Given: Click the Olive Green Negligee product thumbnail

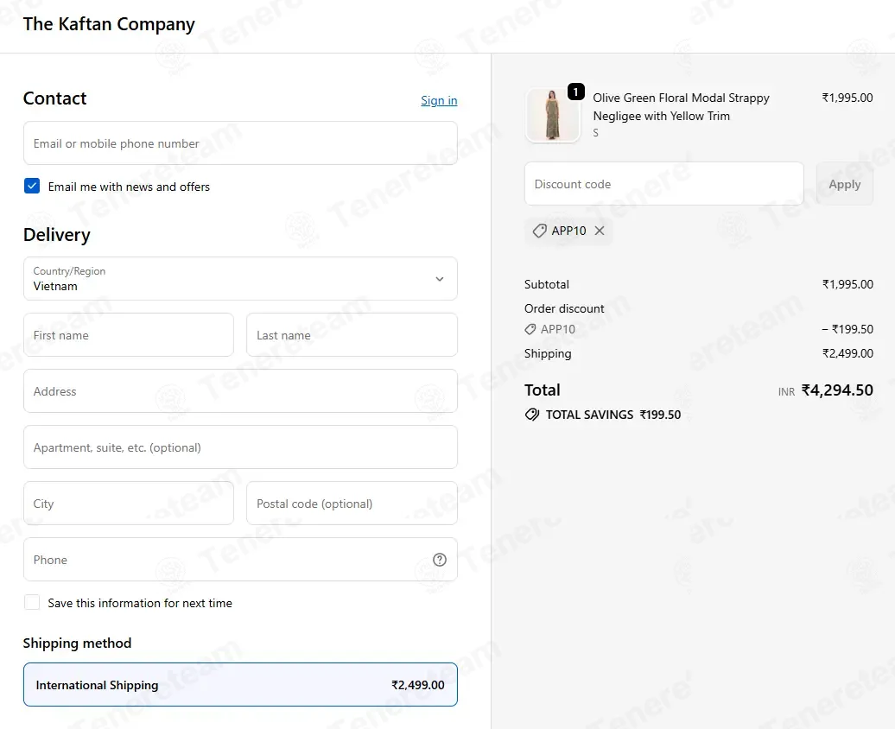Looking at the screenshot, I should click(x=552, y=115).
